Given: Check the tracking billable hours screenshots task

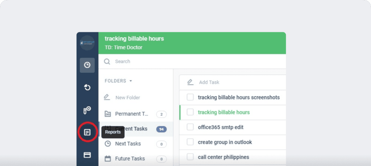Looking at the screenshot, I should pyautogui.click(x=190, y=97).
